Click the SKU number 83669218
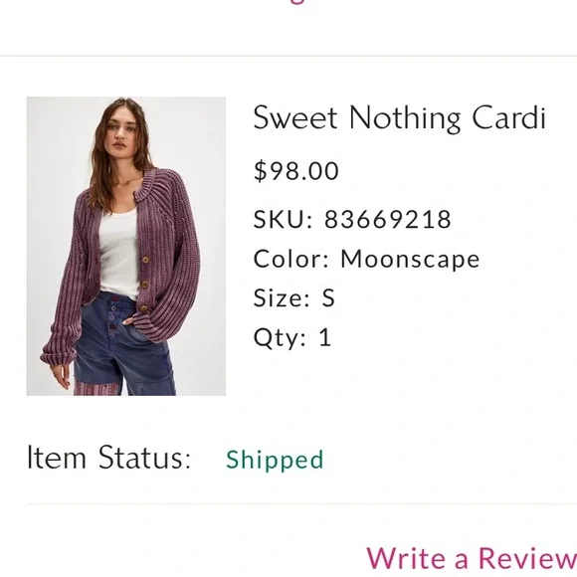Screen dimensions: 577x577 (388, 219)
